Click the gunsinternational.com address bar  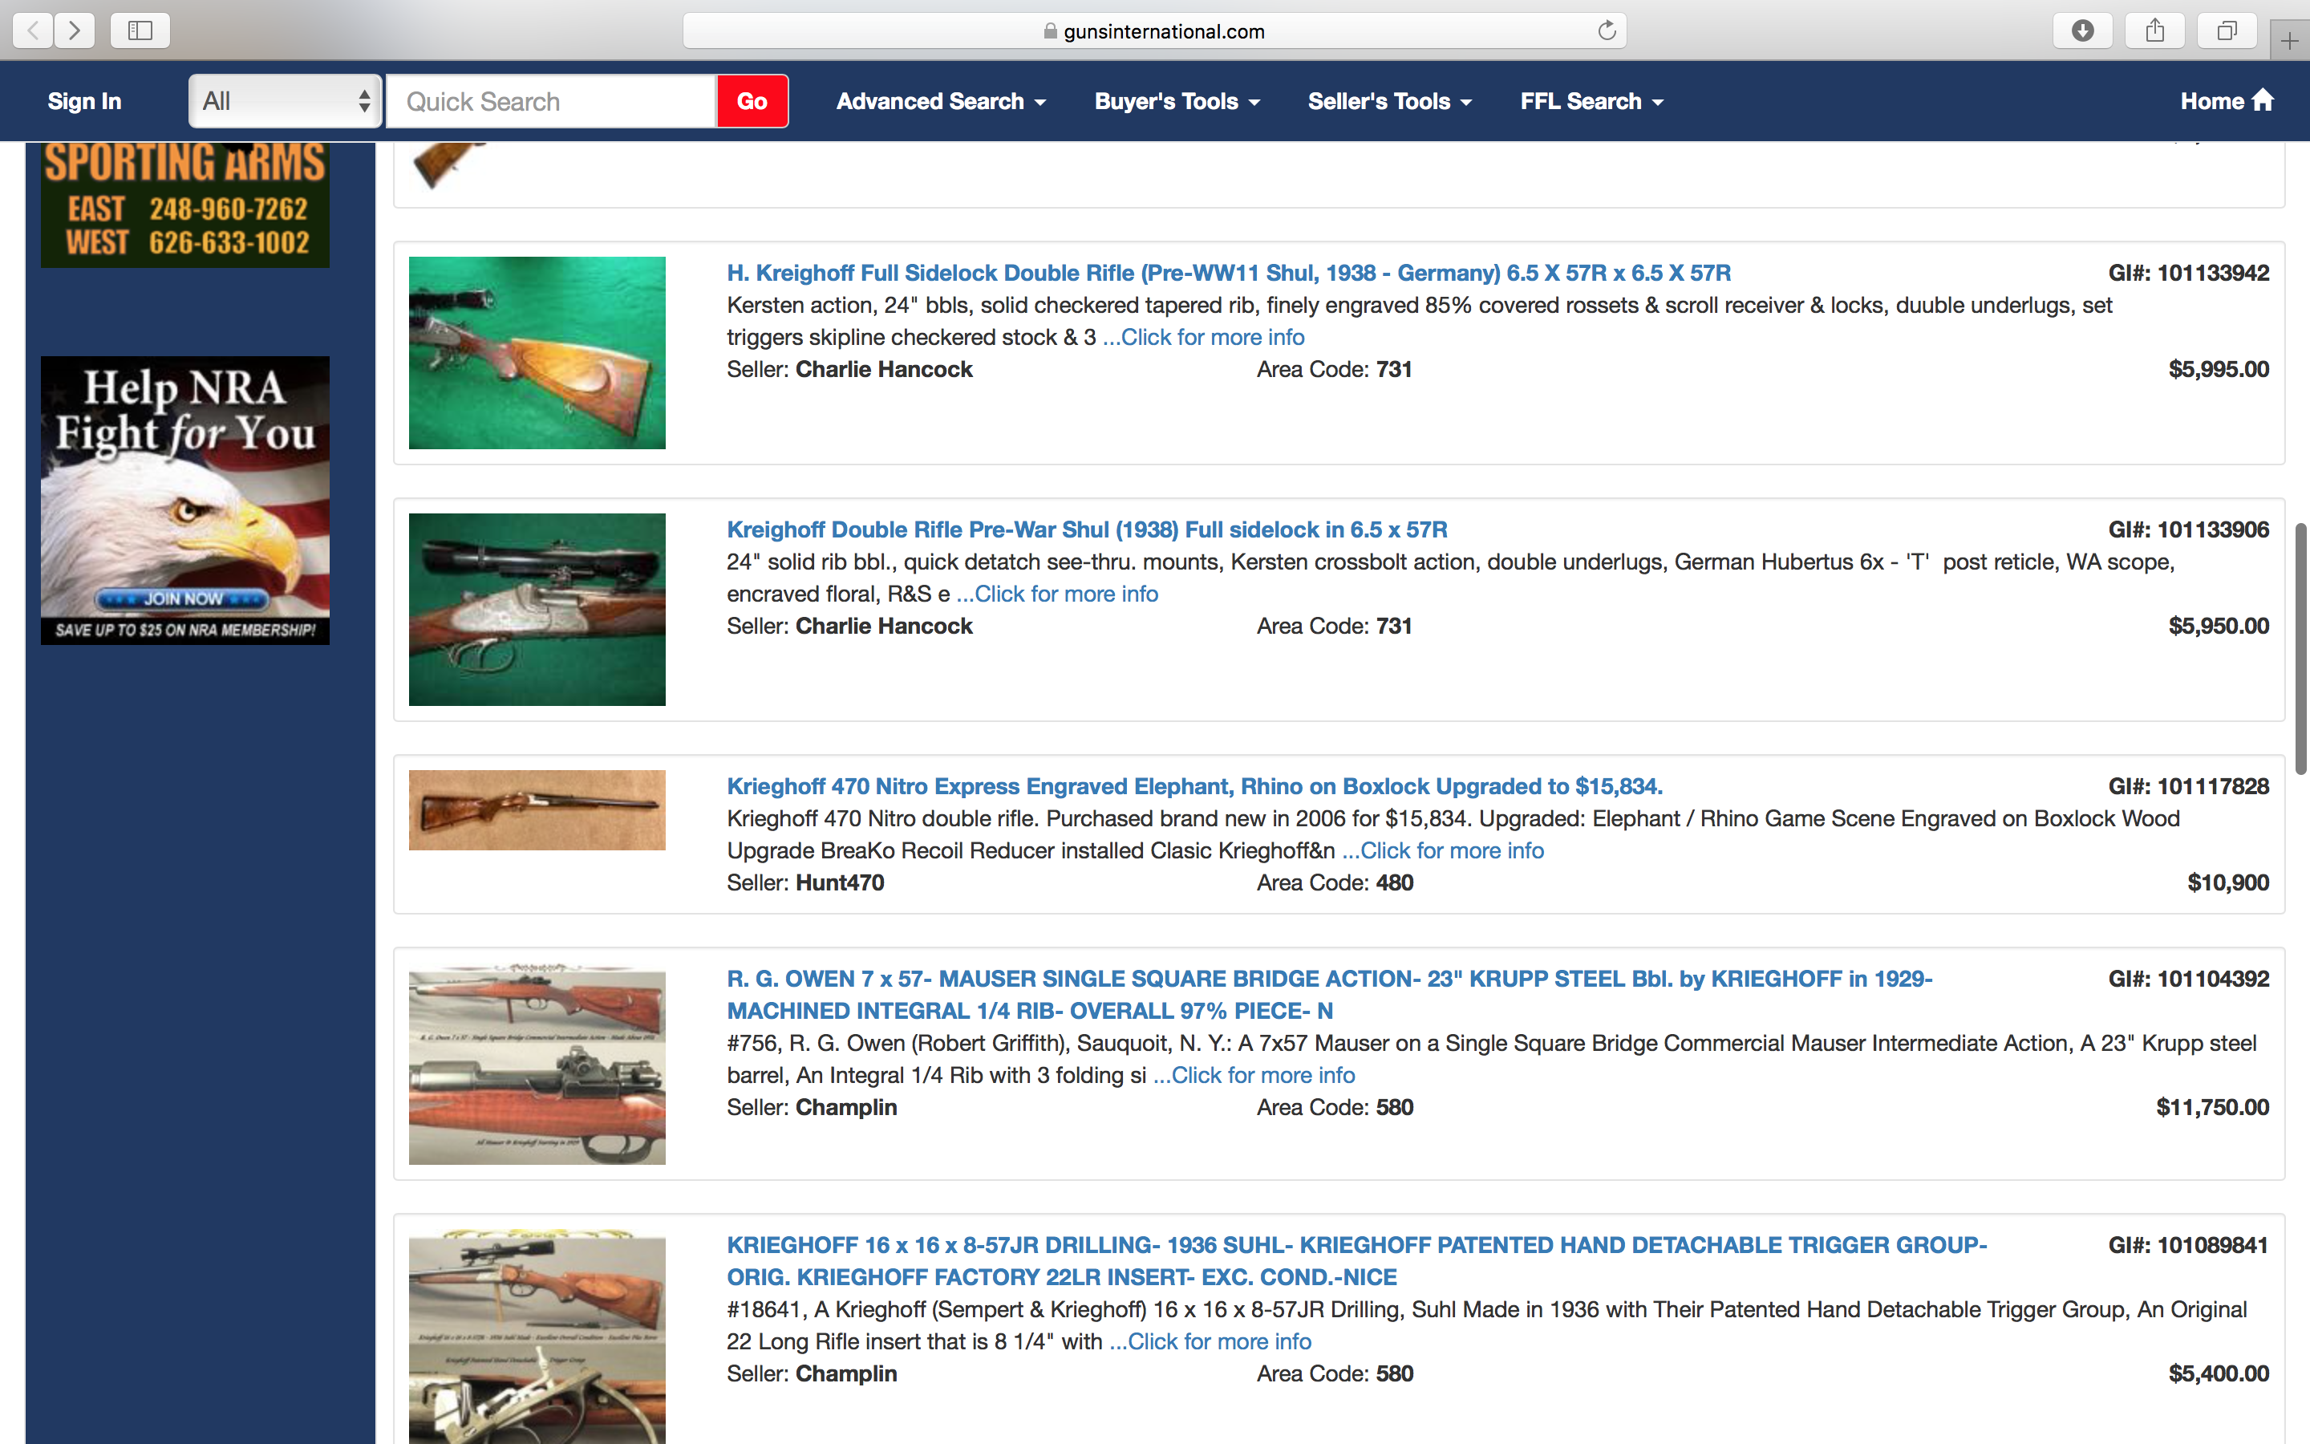point(1154,30)
